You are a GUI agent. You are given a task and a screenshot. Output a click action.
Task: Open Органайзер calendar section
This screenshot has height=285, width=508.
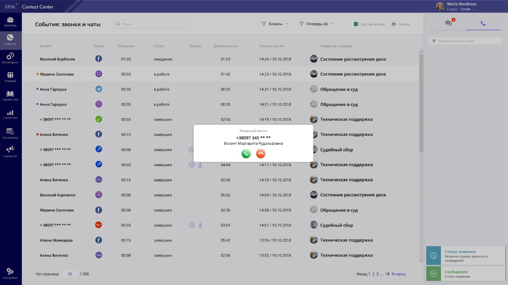(x=10, y=133)
